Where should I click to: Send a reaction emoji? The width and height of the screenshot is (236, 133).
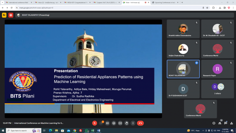tap(114, 123)
